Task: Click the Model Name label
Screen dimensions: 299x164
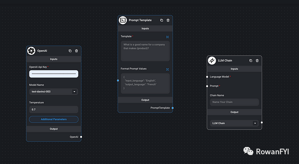Action: [36, 85]
